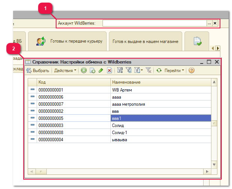Click code cell 00000000004
The width and height of the screenshot is (232, 189).
(74, 140)
